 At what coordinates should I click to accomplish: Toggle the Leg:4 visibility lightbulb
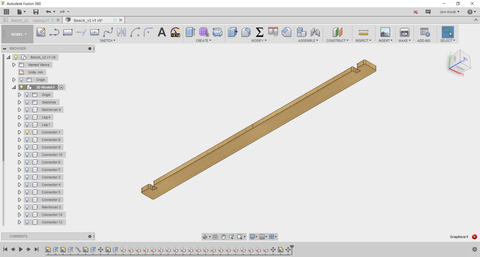(27, 117)
